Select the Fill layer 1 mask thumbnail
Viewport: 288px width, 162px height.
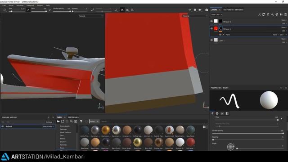click(220, 29)
